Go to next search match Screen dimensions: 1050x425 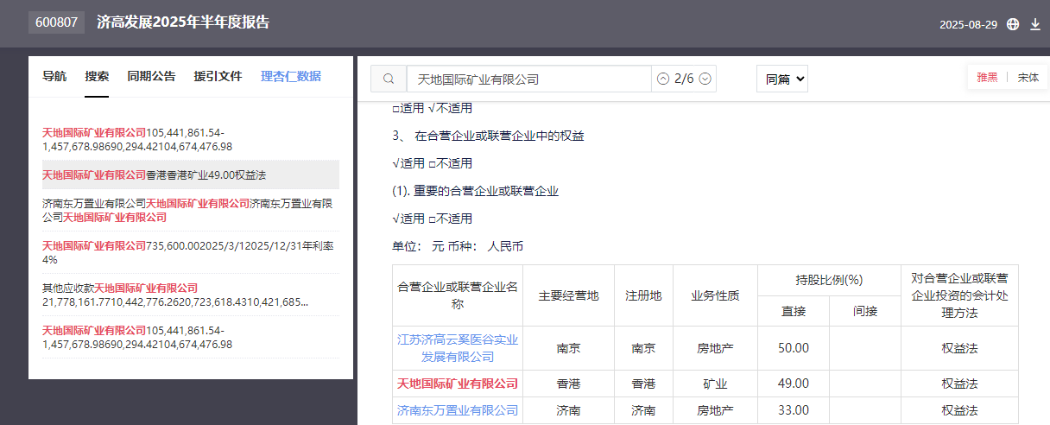click(x=705, y=79)
